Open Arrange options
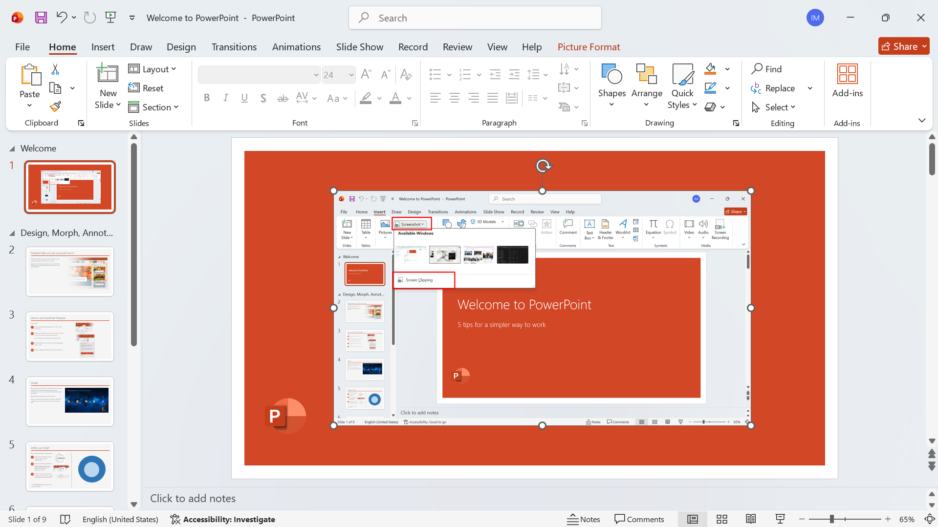Screen dimensions: 938x527 click(647, 86)
